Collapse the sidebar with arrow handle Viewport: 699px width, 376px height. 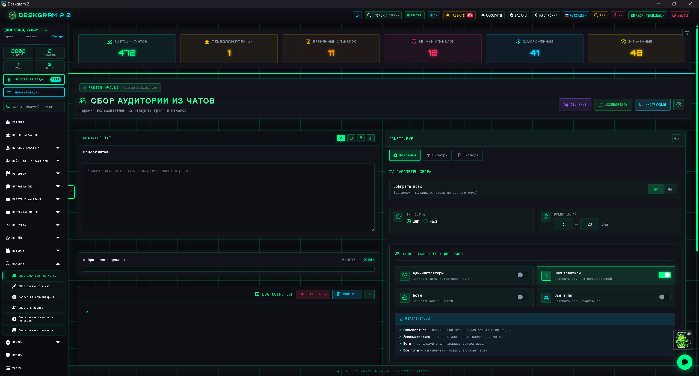click(x=71, y=192)
